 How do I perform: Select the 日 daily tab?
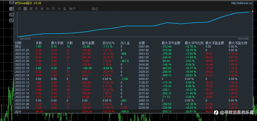click(x=25, y=9)
